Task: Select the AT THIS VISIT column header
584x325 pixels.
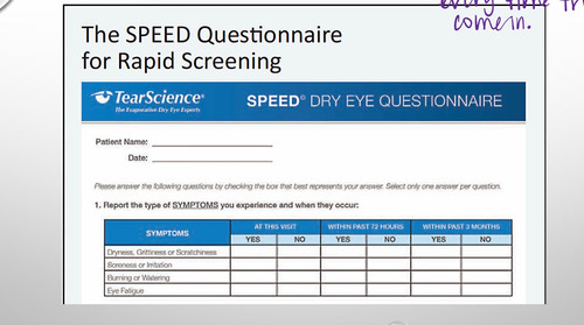Action: pos(275,227)
